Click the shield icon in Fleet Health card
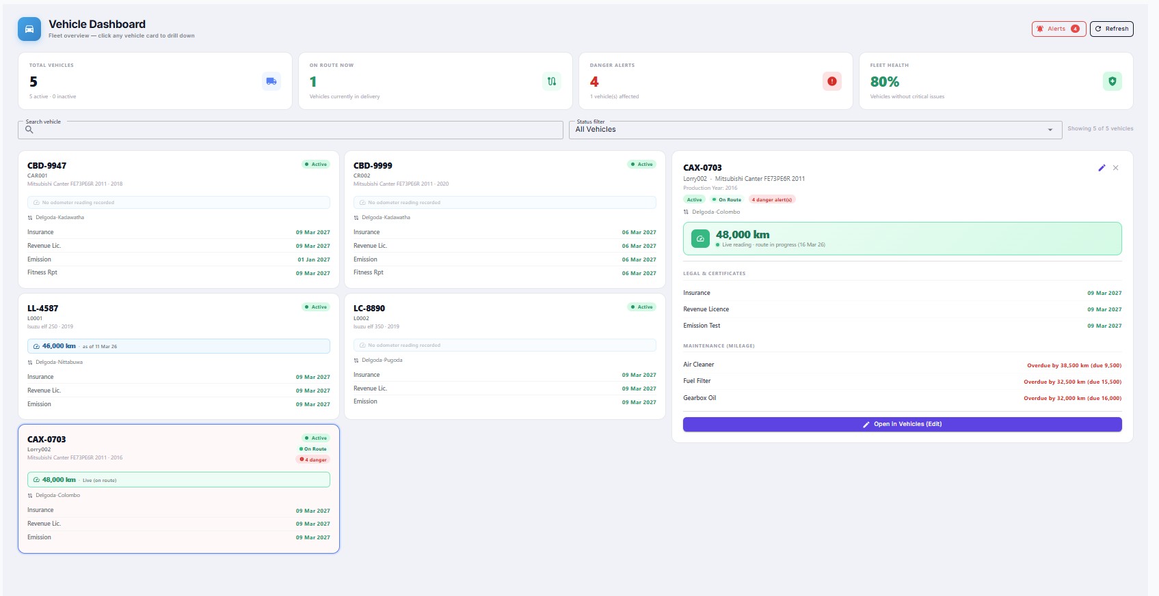 [x=1113, y=81]
